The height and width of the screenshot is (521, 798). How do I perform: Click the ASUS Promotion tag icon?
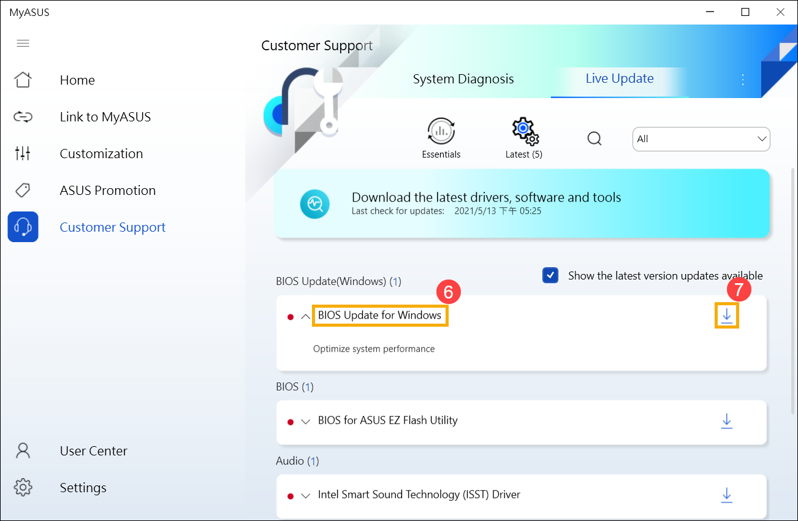(x=23, y=190)
